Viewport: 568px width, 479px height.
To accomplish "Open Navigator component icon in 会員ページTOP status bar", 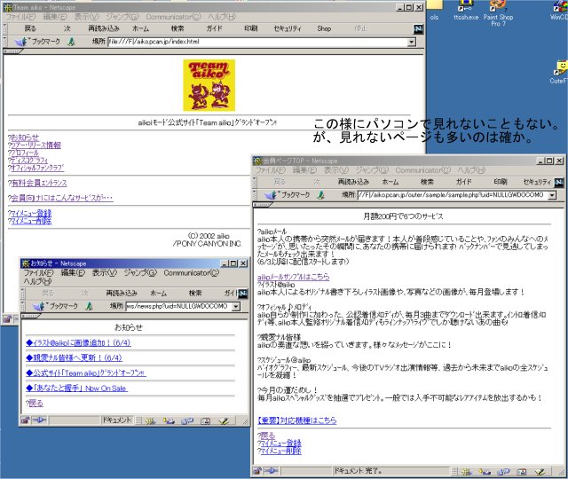I will (x=467, y=471).
